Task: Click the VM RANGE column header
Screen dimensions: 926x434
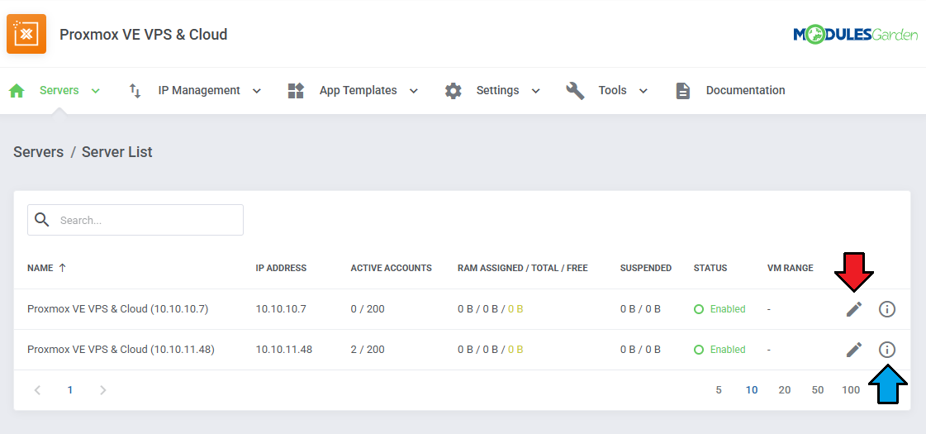Action: (791, 268)
